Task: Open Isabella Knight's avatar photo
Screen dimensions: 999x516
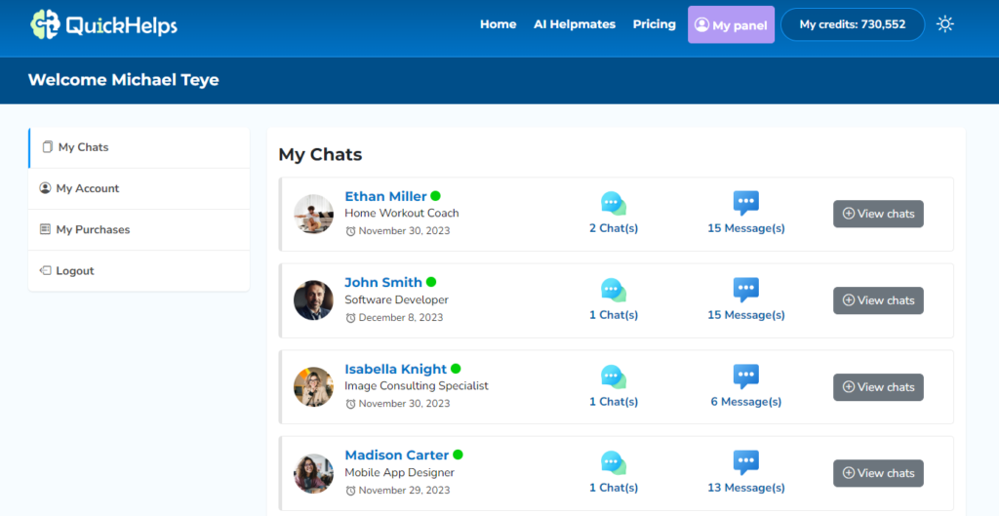Action: tap(313, 386)
